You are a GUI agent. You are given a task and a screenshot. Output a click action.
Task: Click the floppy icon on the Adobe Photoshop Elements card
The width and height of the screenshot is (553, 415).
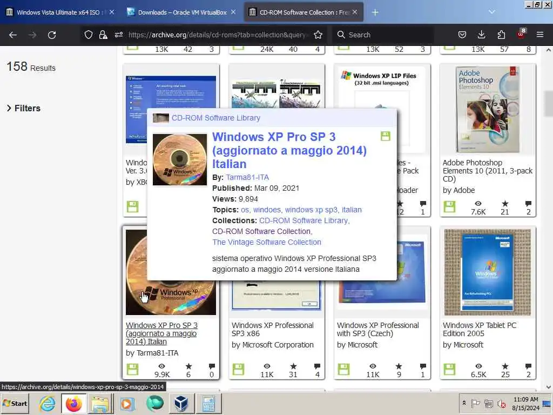click(x=449, y=206)
